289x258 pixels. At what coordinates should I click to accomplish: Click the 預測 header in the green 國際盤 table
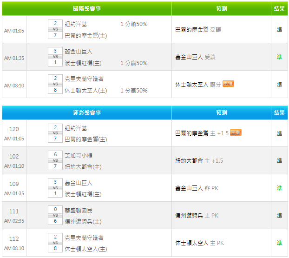point(221,8)
